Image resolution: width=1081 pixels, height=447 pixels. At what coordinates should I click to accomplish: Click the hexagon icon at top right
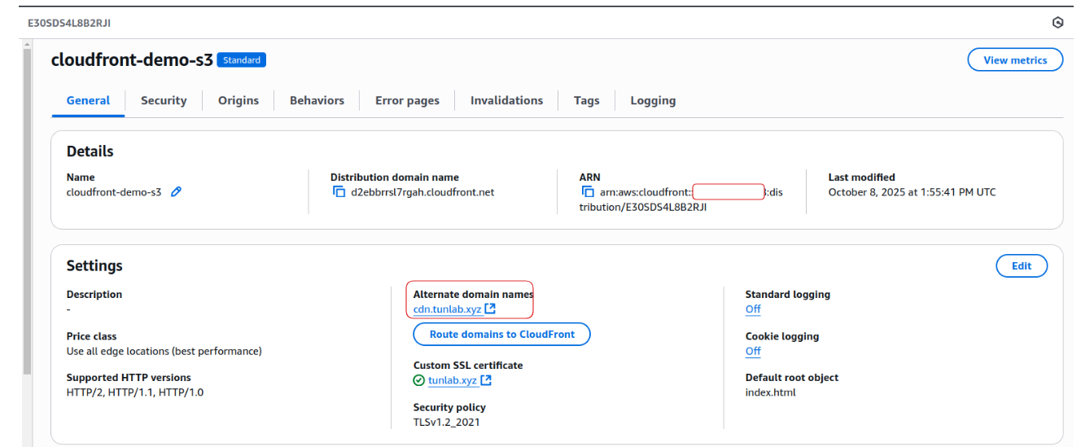[x=1057, y=23]
